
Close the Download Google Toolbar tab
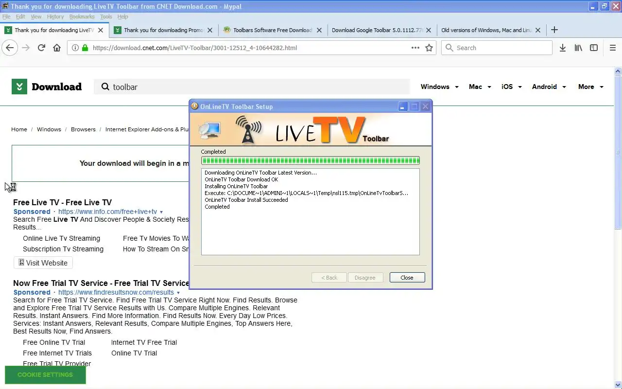pyautogui.click(x=429, y=30)
